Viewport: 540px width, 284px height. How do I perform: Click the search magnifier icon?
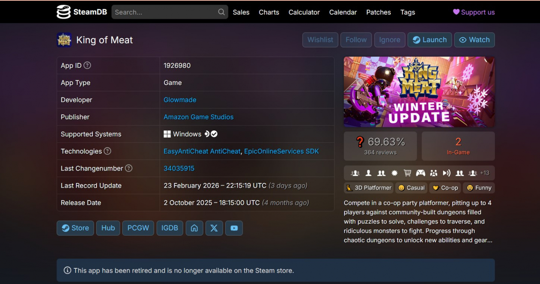pyautogui.click(x=221, y=12)
